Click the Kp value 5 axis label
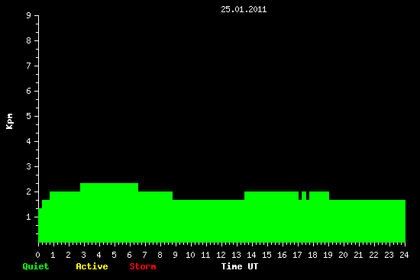 pyautogui.click(x=29, y=116)
